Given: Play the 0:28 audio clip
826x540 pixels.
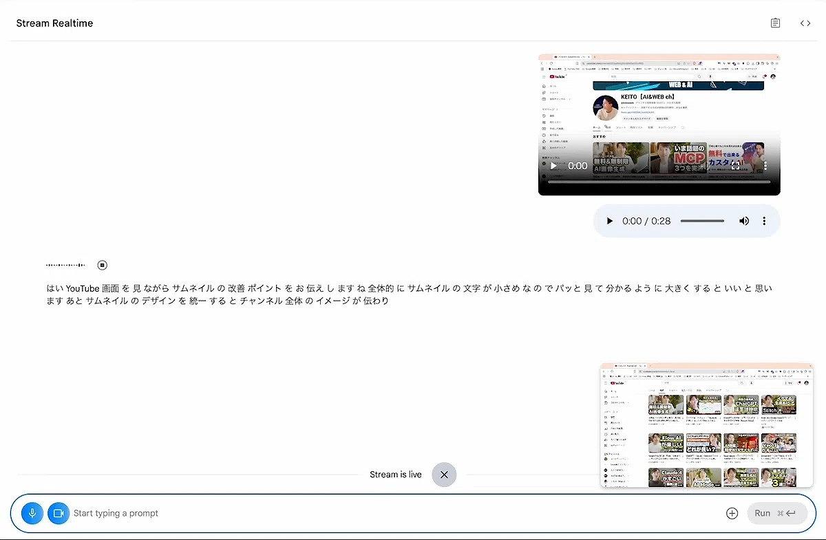Looking at the screenshot, I should pos(609,221).
